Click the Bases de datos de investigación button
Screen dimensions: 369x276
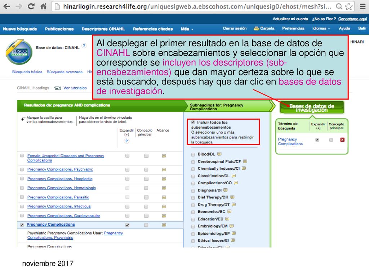tap(312, 108)
